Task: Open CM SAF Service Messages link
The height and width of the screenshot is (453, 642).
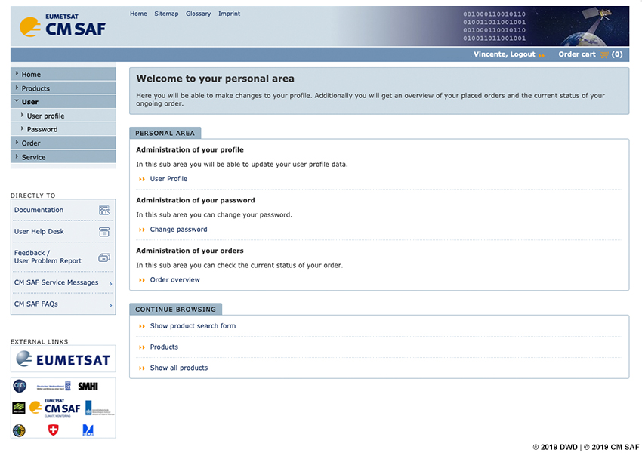Action: pyautogui.click(x=56, y=282)
